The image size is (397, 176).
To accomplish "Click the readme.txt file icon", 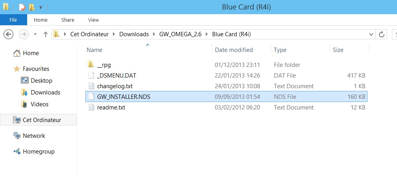I will (91, 107).
